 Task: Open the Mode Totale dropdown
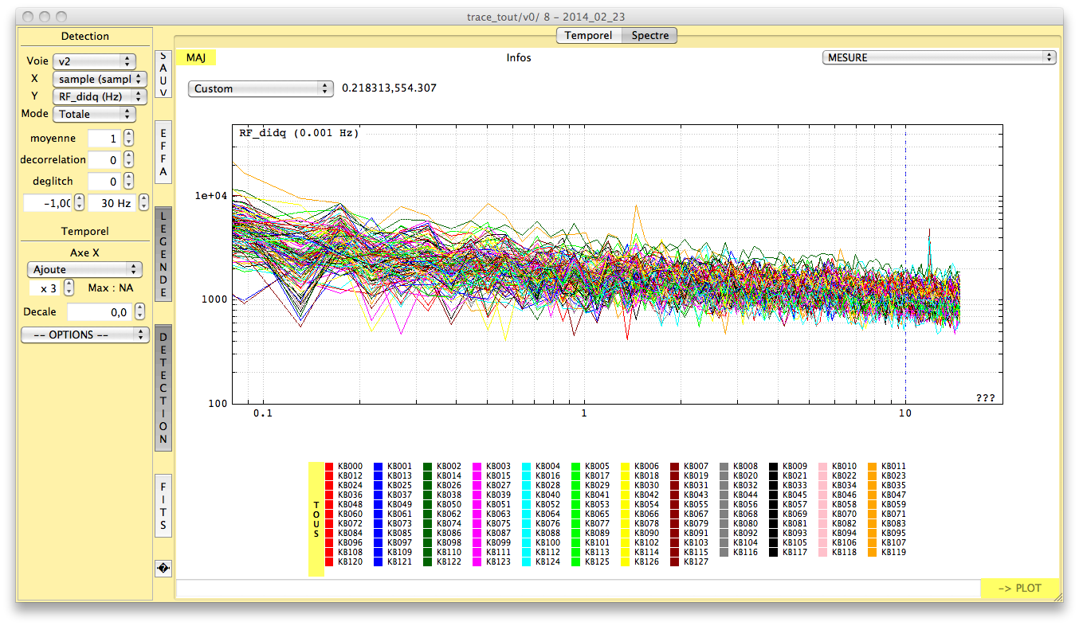(x=94, y=114)
